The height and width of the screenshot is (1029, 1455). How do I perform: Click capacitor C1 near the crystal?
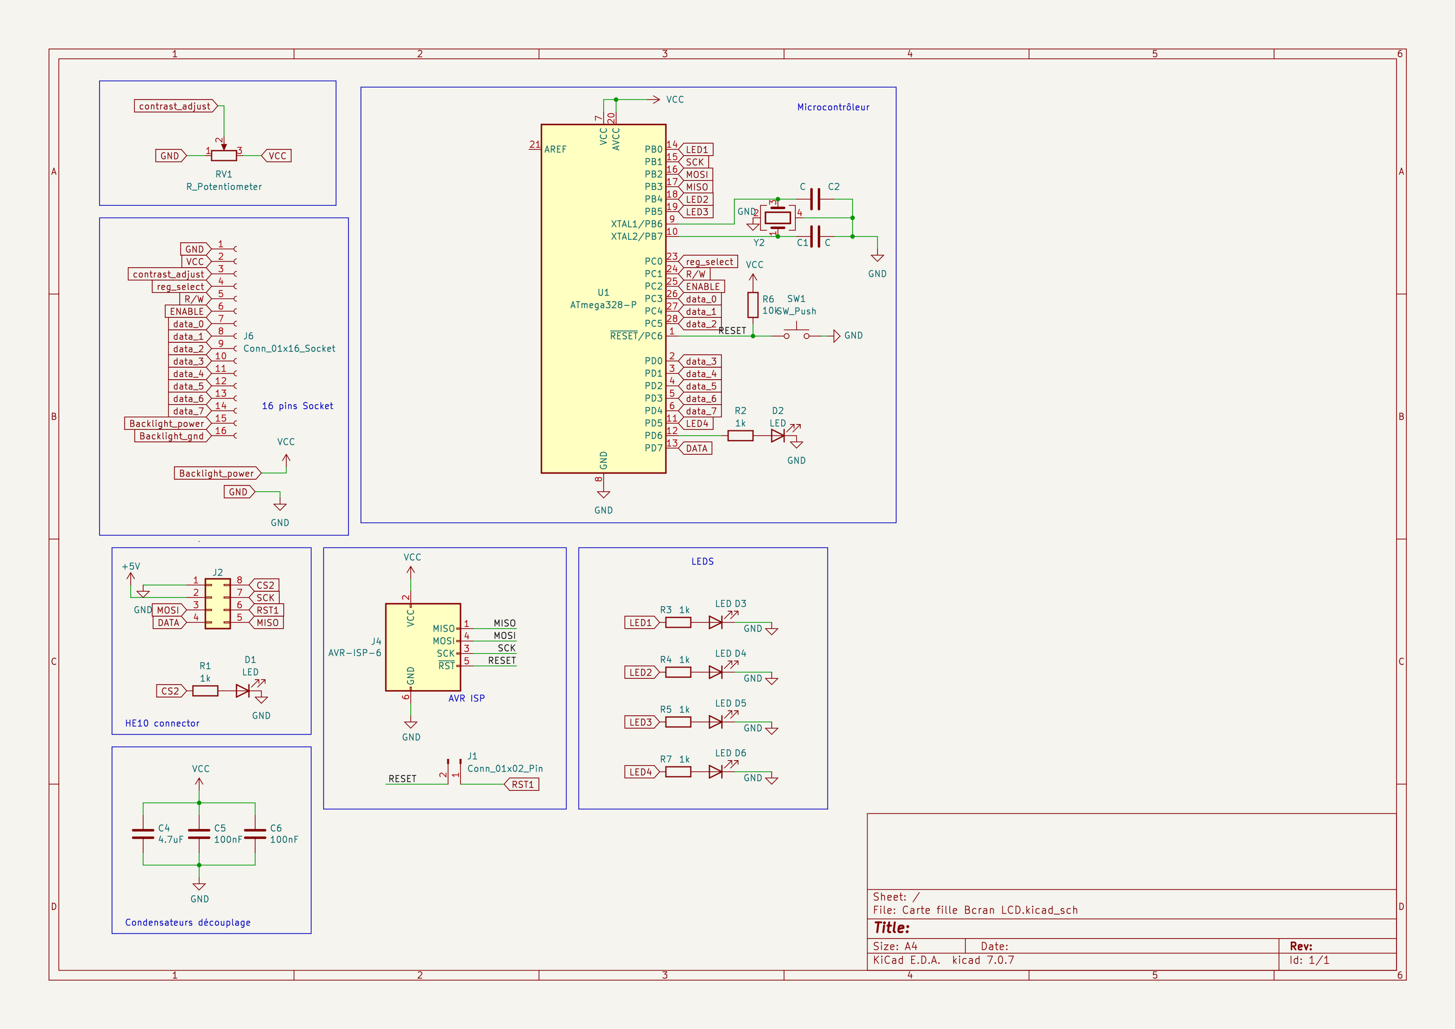[x=816, y=236]
